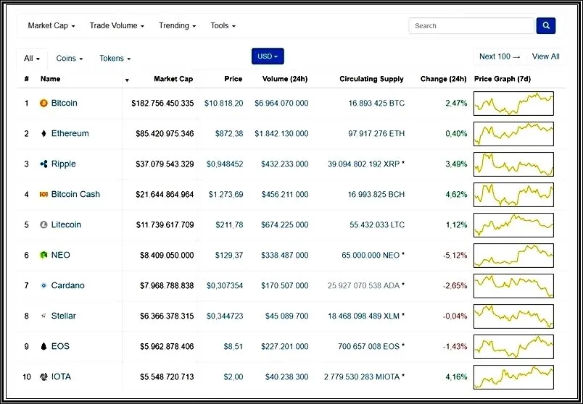The image size is (583, 404).
Task: Click Bitcoin price $10.818,20
Action: (224, 104)
